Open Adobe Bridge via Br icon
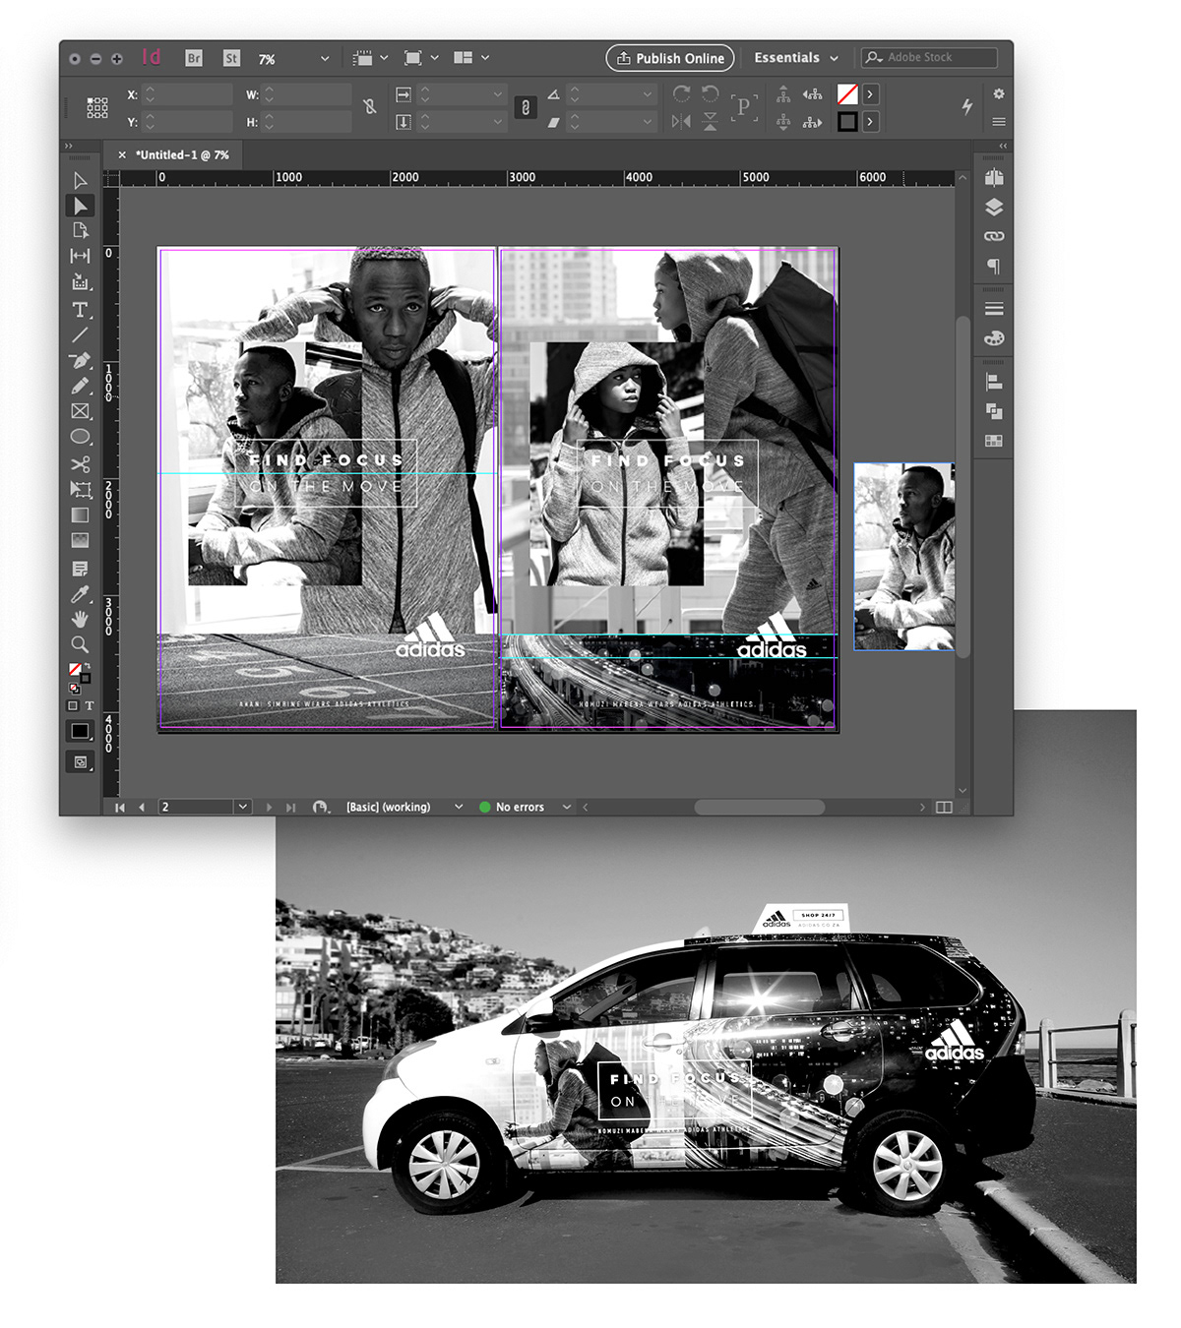The image size is (1181, 1328). [x=194, y=58]
